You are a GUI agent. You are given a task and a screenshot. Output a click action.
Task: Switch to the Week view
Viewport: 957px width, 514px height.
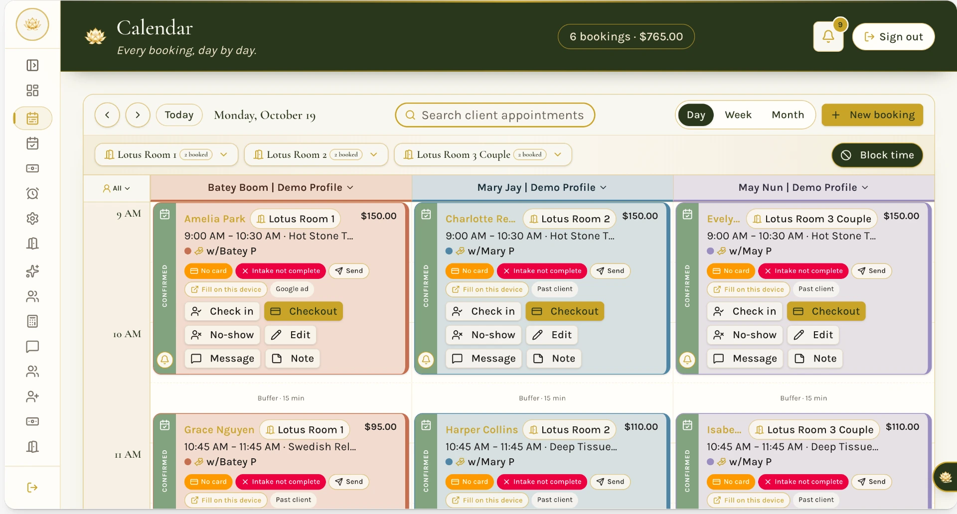(738, 115)
